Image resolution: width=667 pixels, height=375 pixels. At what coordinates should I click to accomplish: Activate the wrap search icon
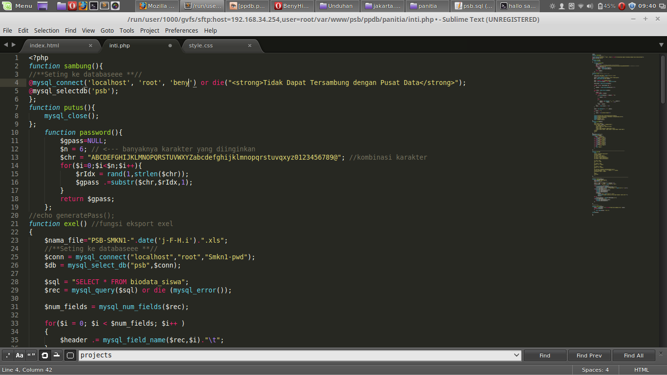(45, 355)
